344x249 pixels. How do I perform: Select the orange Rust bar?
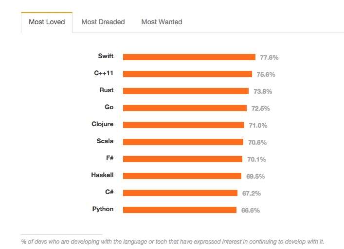pyautogui.click(x=186, y=91)
